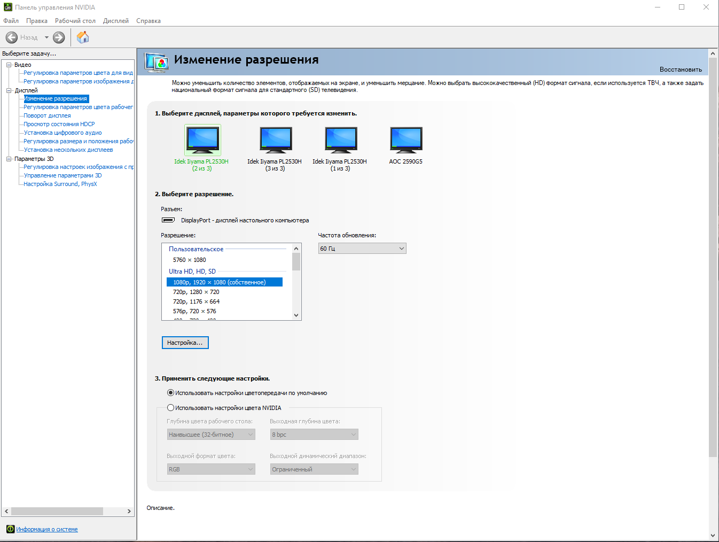Collapse the Параметры 3D tree node
719x542 pixels.
(x=9, y=159)
